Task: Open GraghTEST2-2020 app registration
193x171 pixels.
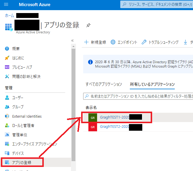Action: click(x=114, y=127)
